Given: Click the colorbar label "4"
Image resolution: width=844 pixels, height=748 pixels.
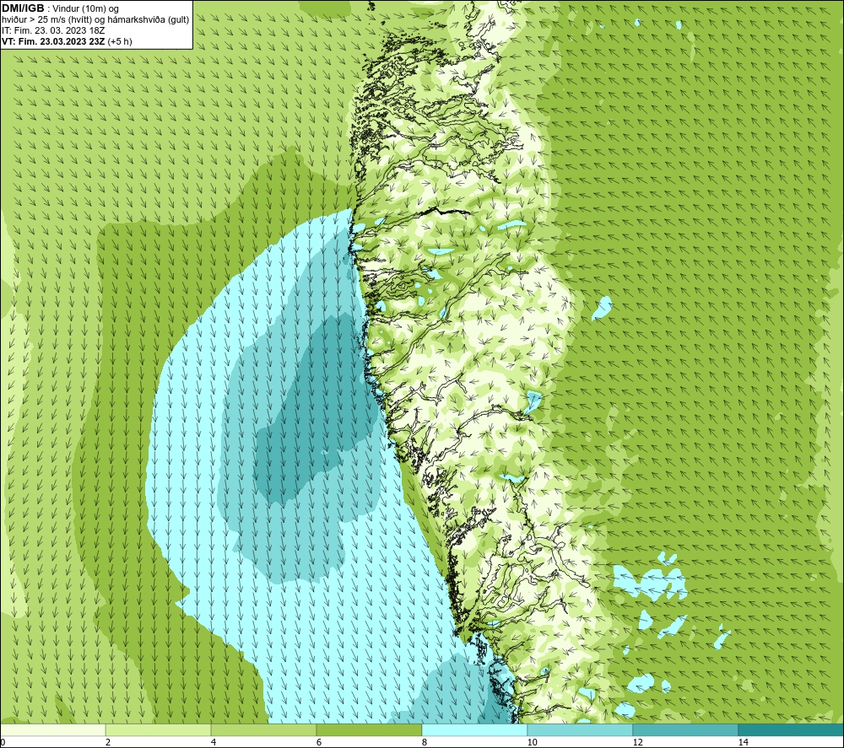Looking at the screenshot, I should [x=214, y=743].
